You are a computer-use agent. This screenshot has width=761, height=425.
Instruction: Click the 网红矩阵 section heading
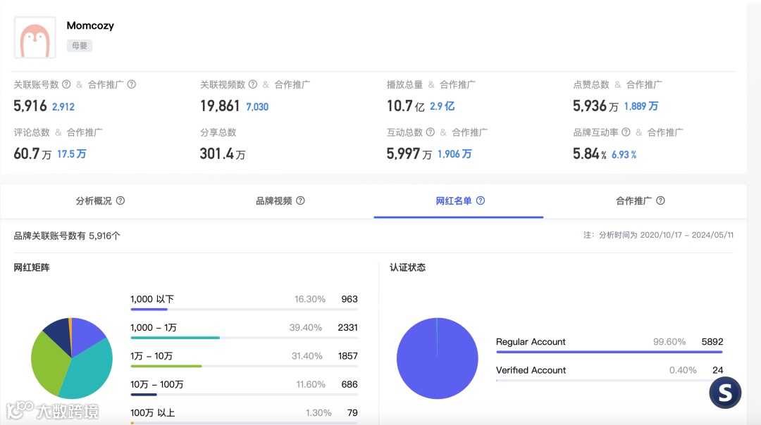point(32,267)
